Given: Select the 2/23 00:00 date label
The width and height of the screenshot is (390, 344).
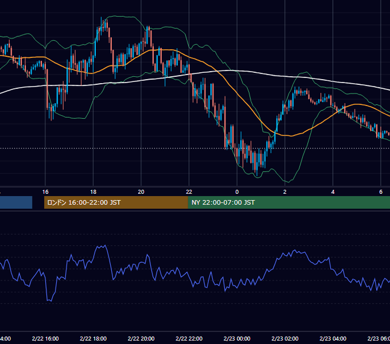Looking at the screenshot, I should (237, 338).
